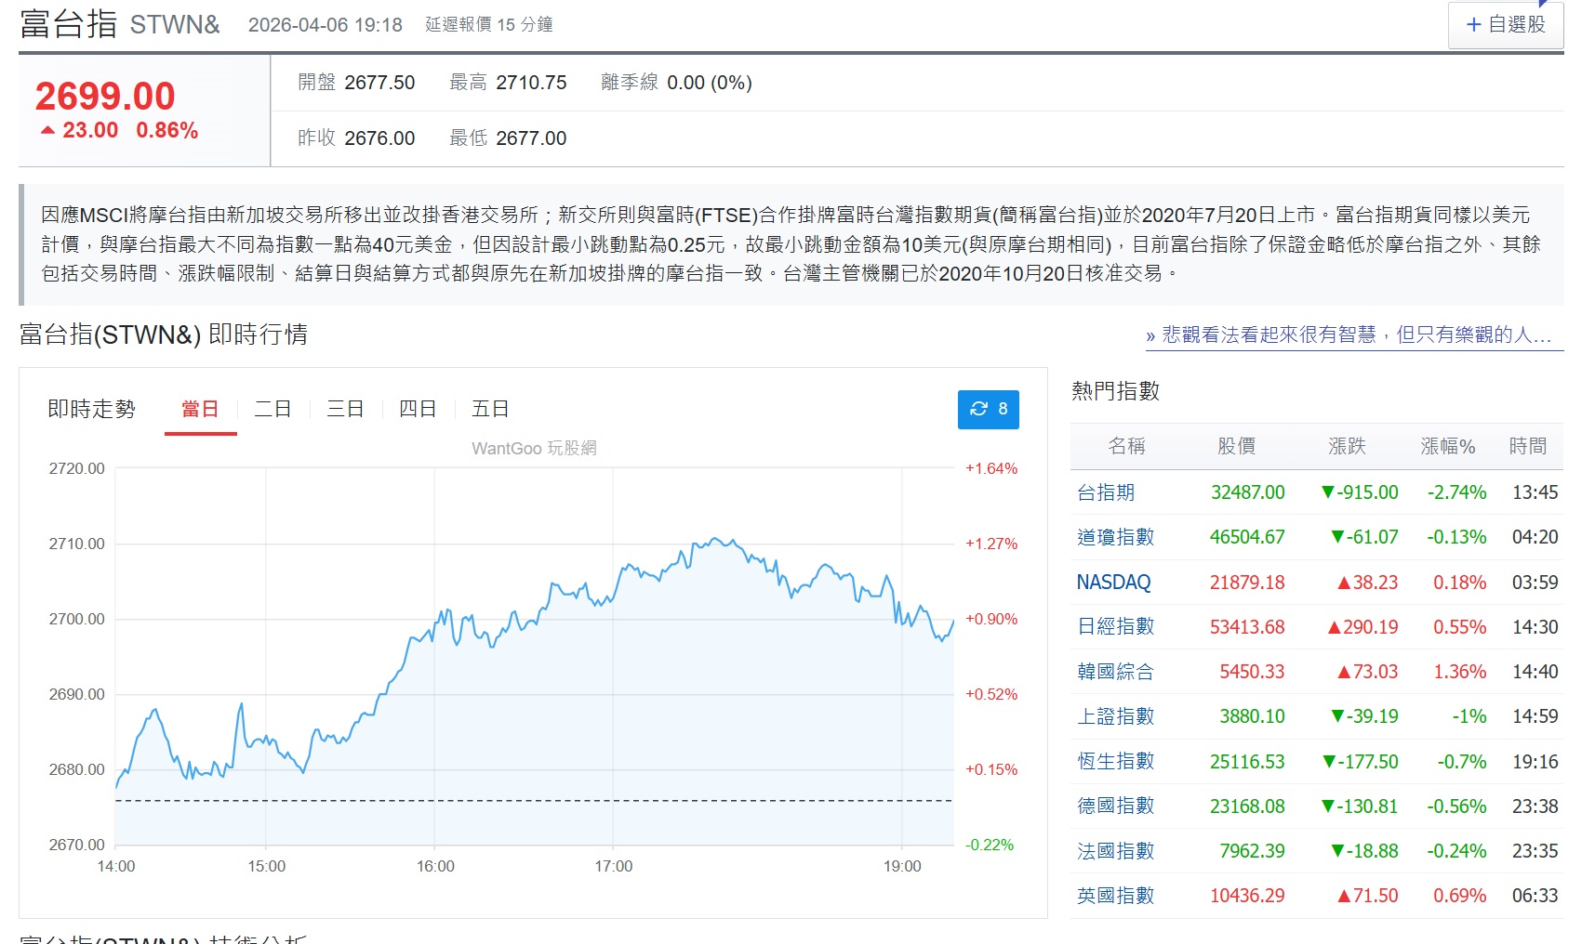Click the 漲幅% column header

1447,447
